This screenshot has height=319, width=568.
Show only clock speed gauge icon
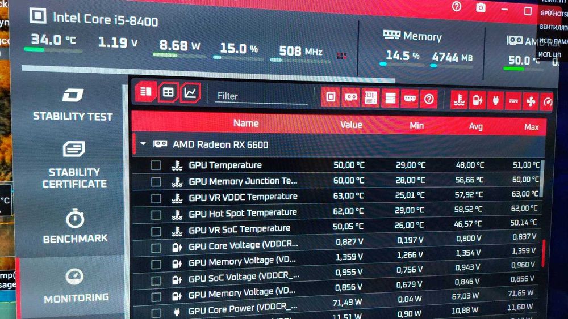[548, 102]
